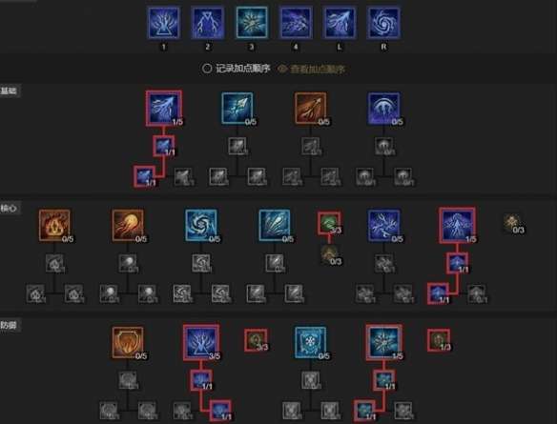The height and width of the screenshot is (424, 557).
Task: Select the Ice Armor defensive skill 0/5
Action: [x=311, y=342]
